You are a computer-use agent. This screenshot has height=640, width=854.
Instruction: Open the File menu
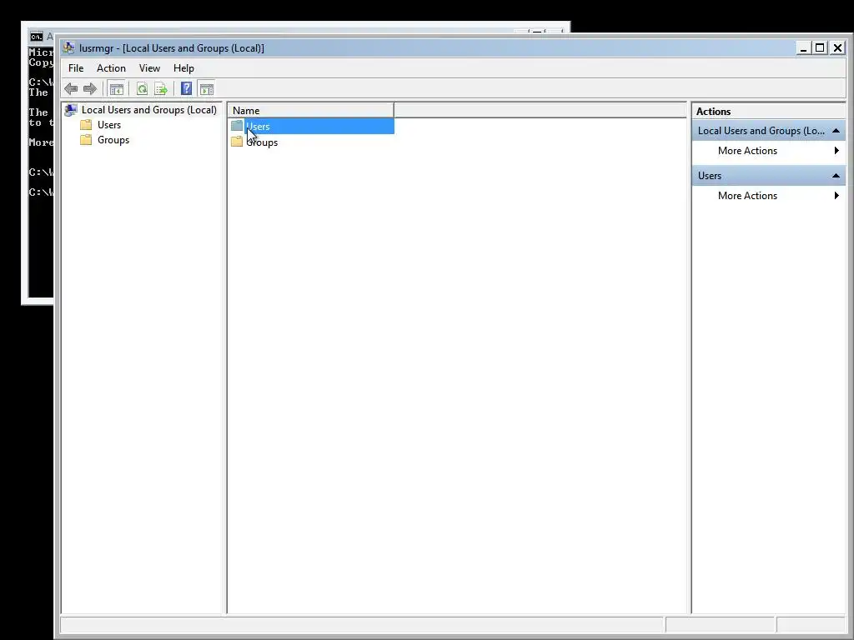click(x=76, y=68)
